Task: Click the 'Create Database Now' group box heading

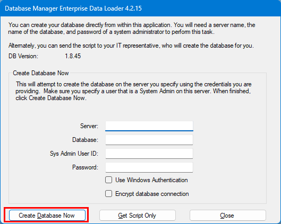Action: pos(41,73)
